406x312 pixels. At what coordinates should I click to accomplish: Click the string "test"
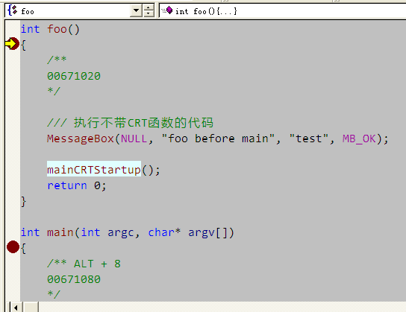coord(309,139)
